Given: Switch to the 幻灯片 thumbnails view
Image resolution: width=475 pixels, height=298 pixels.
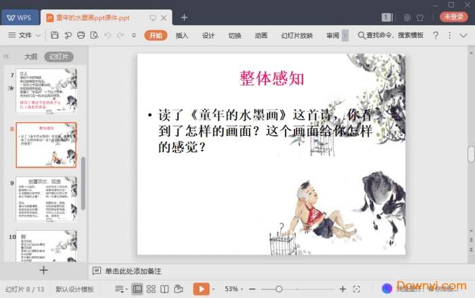Looking at the screenshot, I should click(x=59, y=57).
